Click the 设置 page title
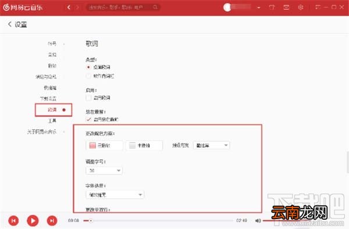The image size is (349, 229). click(21, 24)
